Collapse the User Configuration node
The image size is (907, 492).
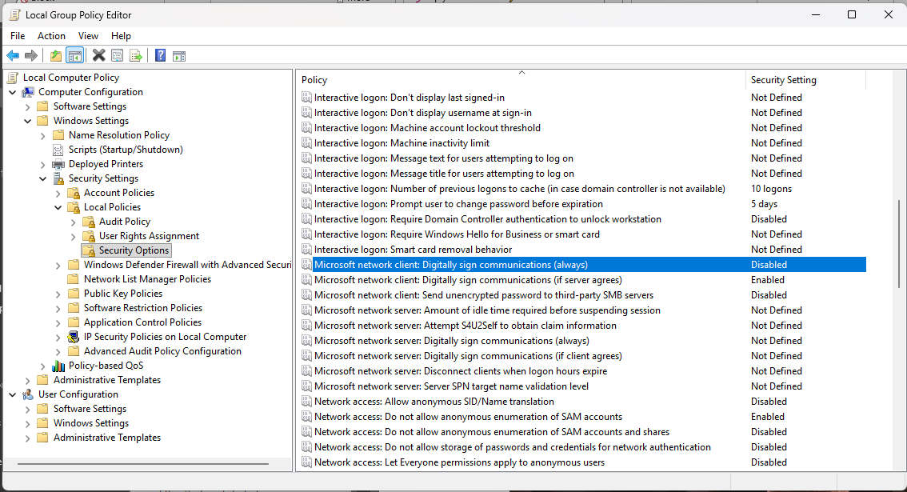(x=13, y=394)
